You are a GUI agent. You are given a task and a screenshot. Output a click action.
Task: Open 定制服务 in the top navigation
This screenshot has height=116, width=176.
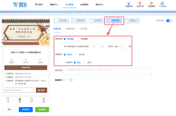click(x=84, y=4)
